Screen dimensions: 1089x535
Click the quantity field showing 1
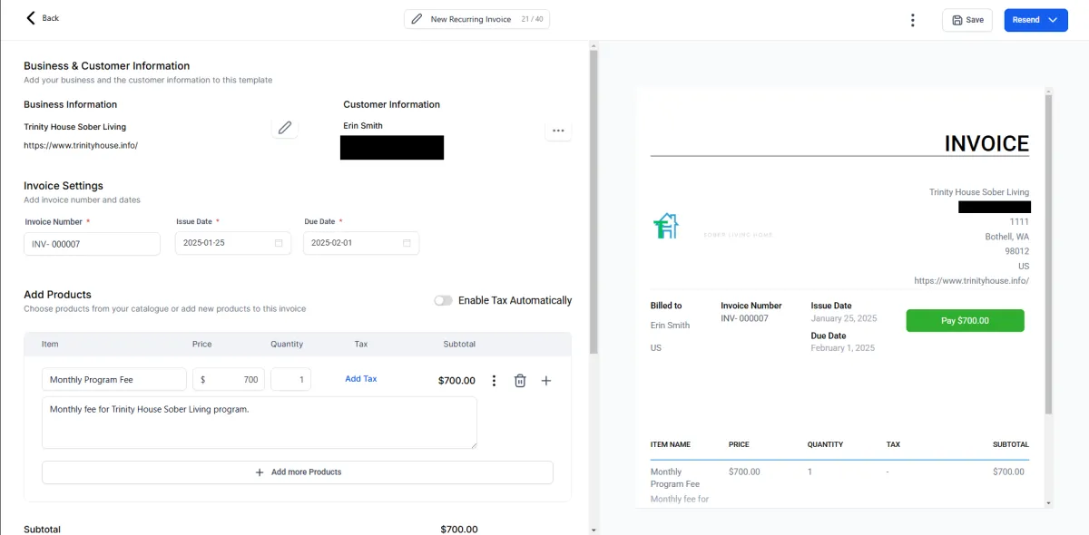tap(290, 379)
